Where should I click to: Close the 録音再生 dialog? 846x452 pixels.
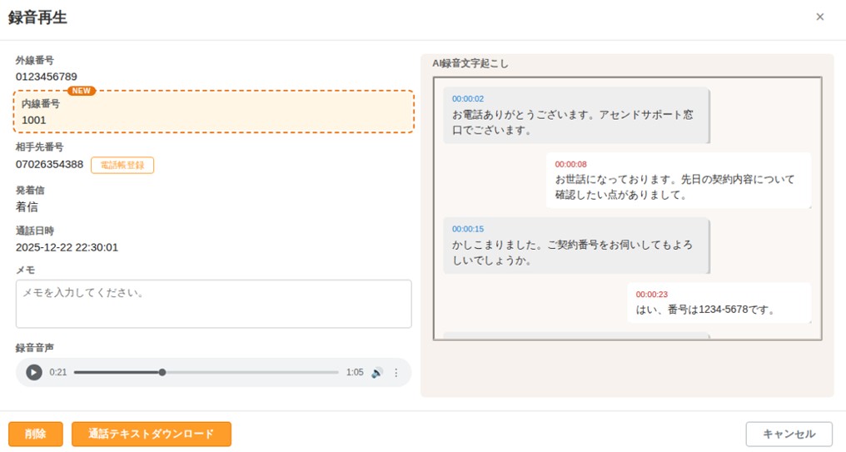point(819,17)
